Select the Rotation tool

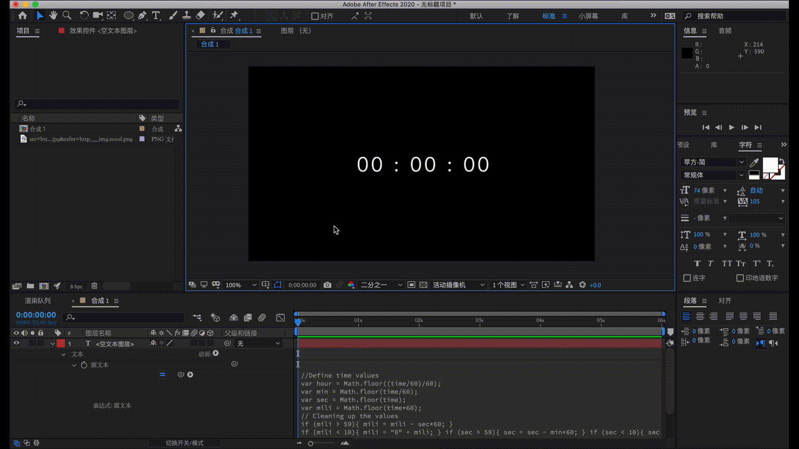click(x=84, y=16)
